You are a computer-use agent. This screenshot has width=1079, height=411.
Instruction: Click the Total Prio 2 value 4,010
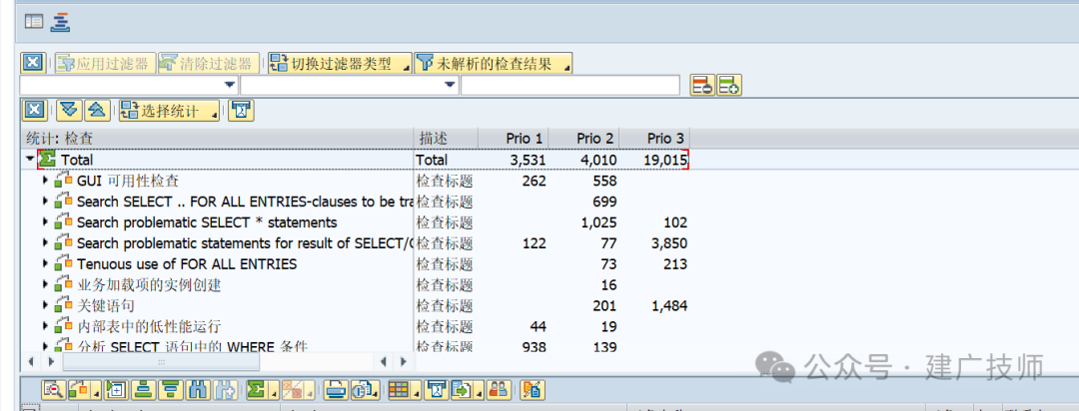598,161
